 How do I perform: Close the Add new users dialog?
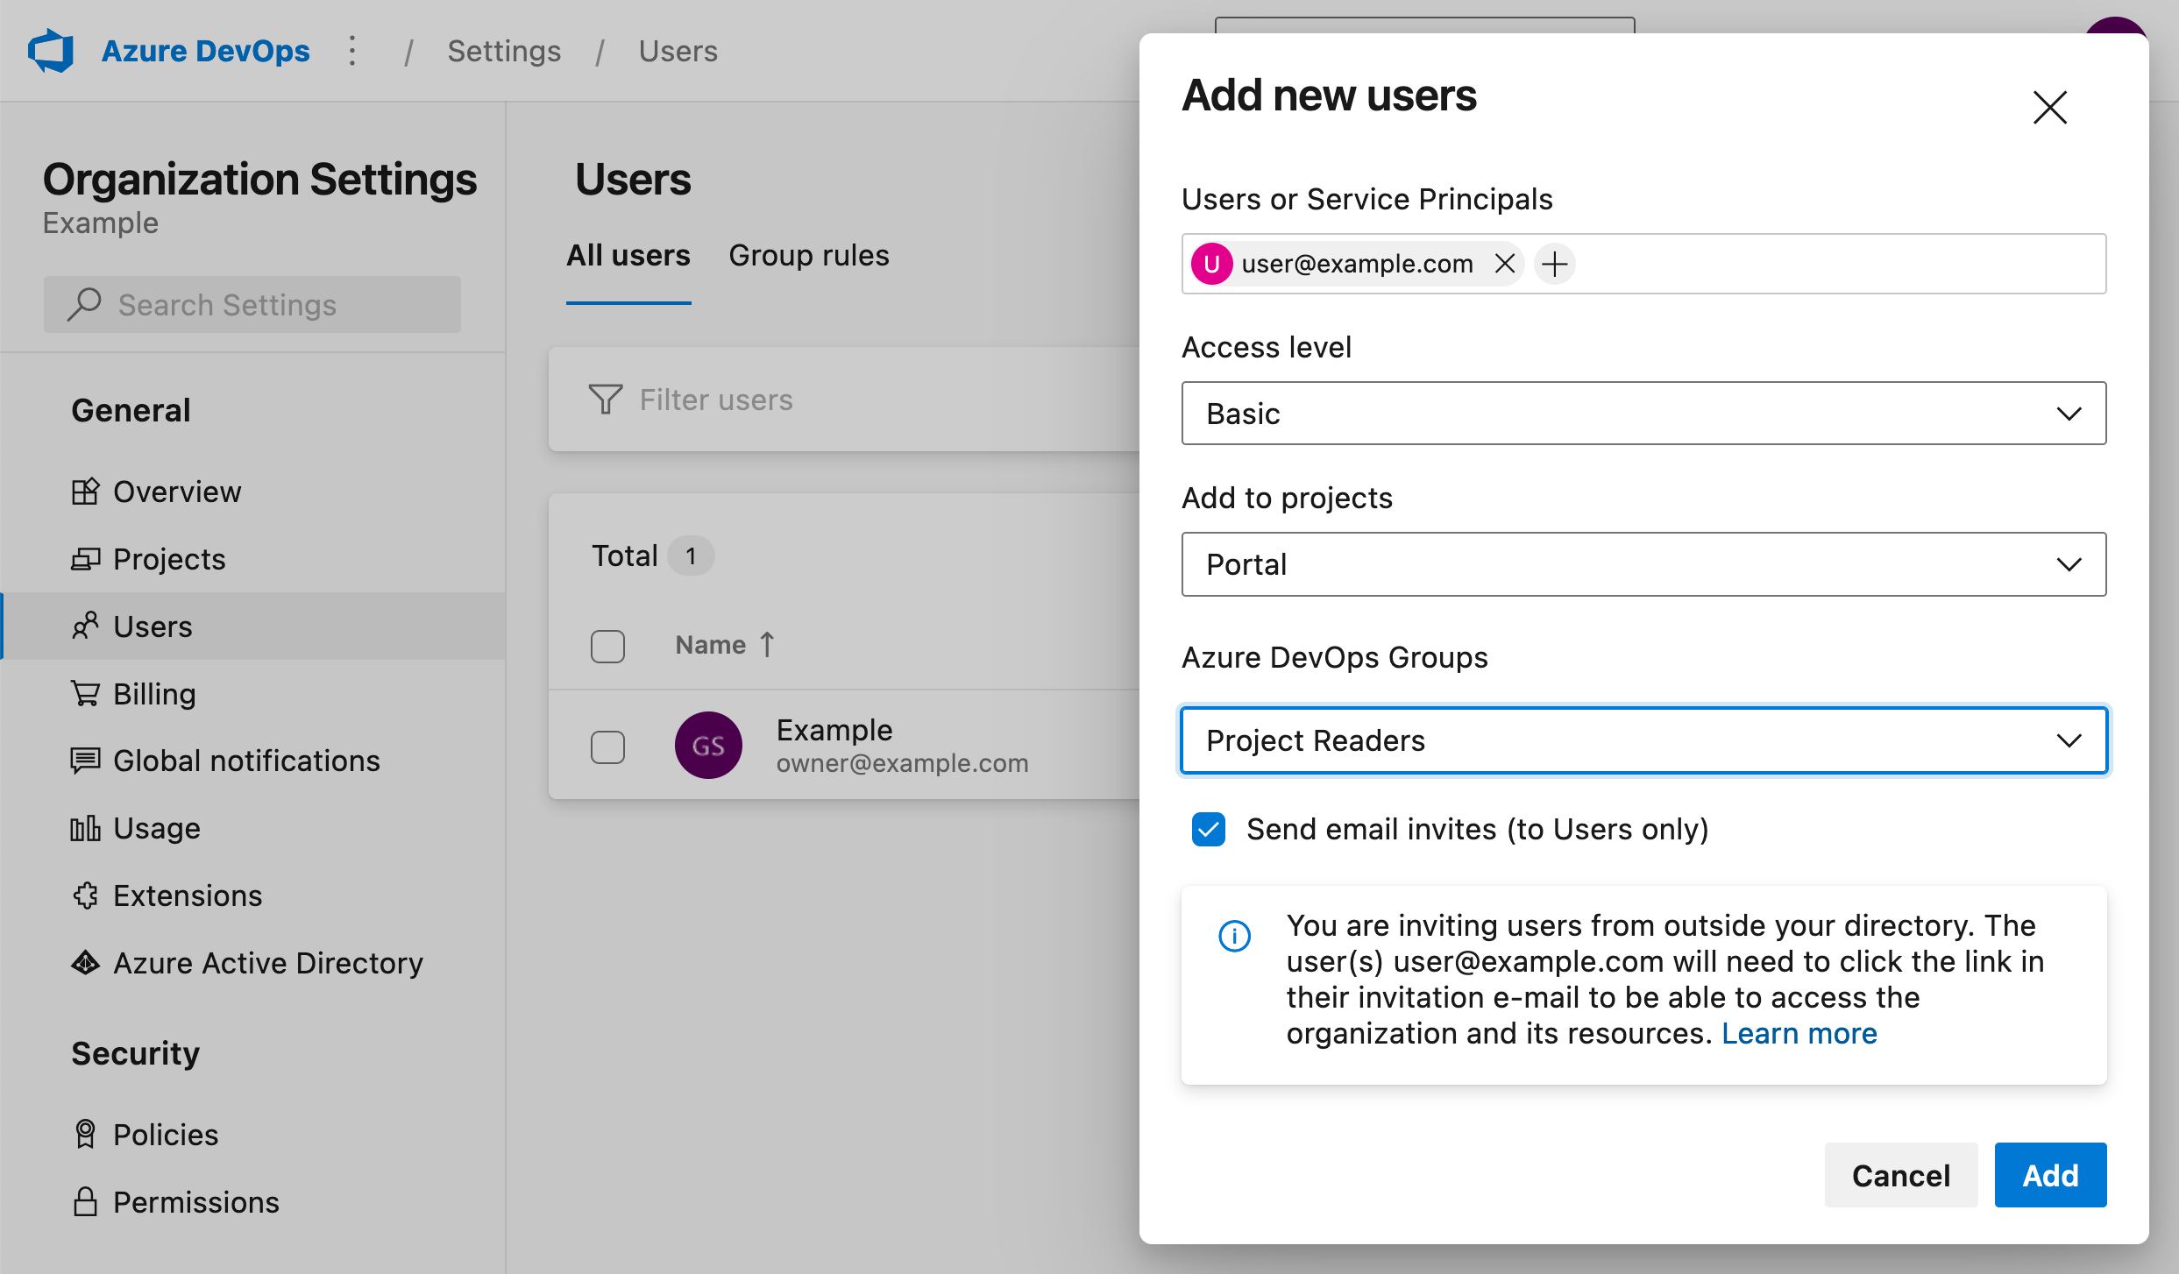point(2049,108)
